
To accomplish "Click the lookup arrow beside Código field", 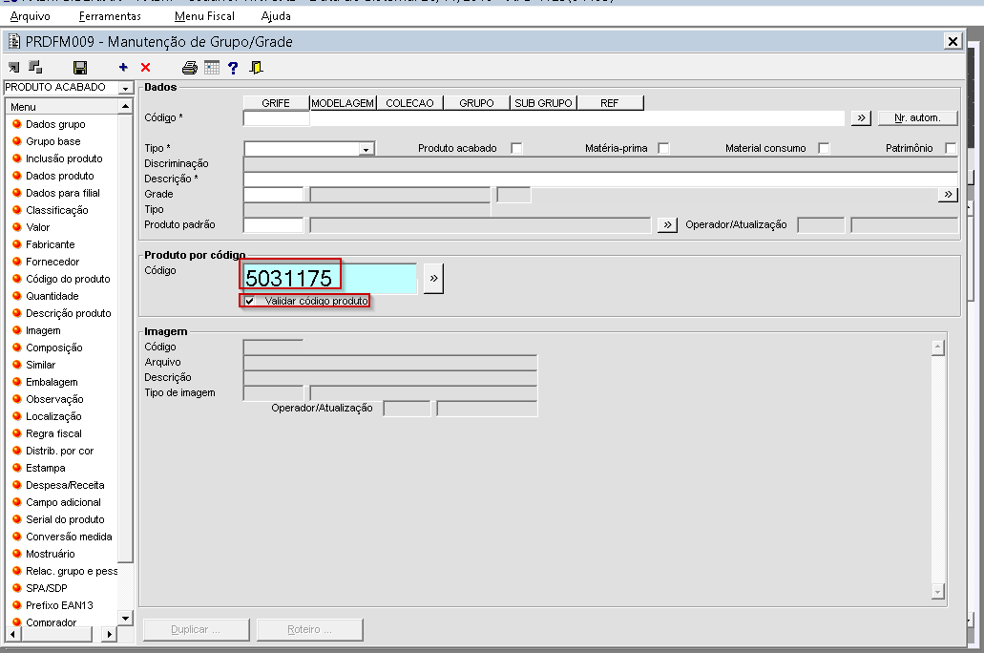I will coord(861,118).
